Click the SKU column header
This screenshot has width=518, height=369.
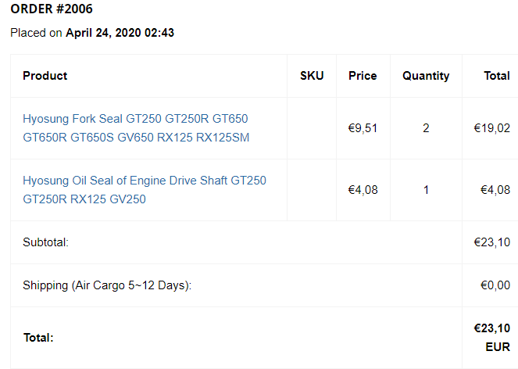(312, 76)
